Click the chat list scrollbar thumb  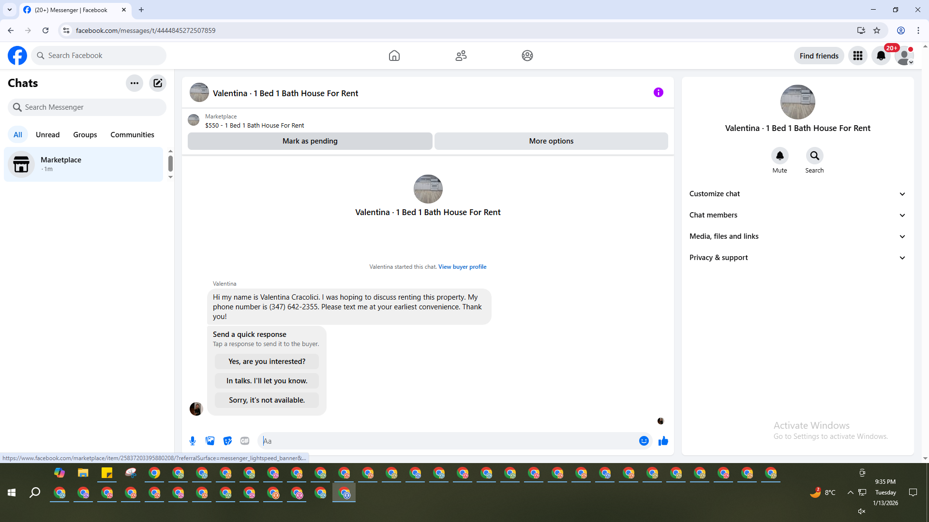click(170, 163)
